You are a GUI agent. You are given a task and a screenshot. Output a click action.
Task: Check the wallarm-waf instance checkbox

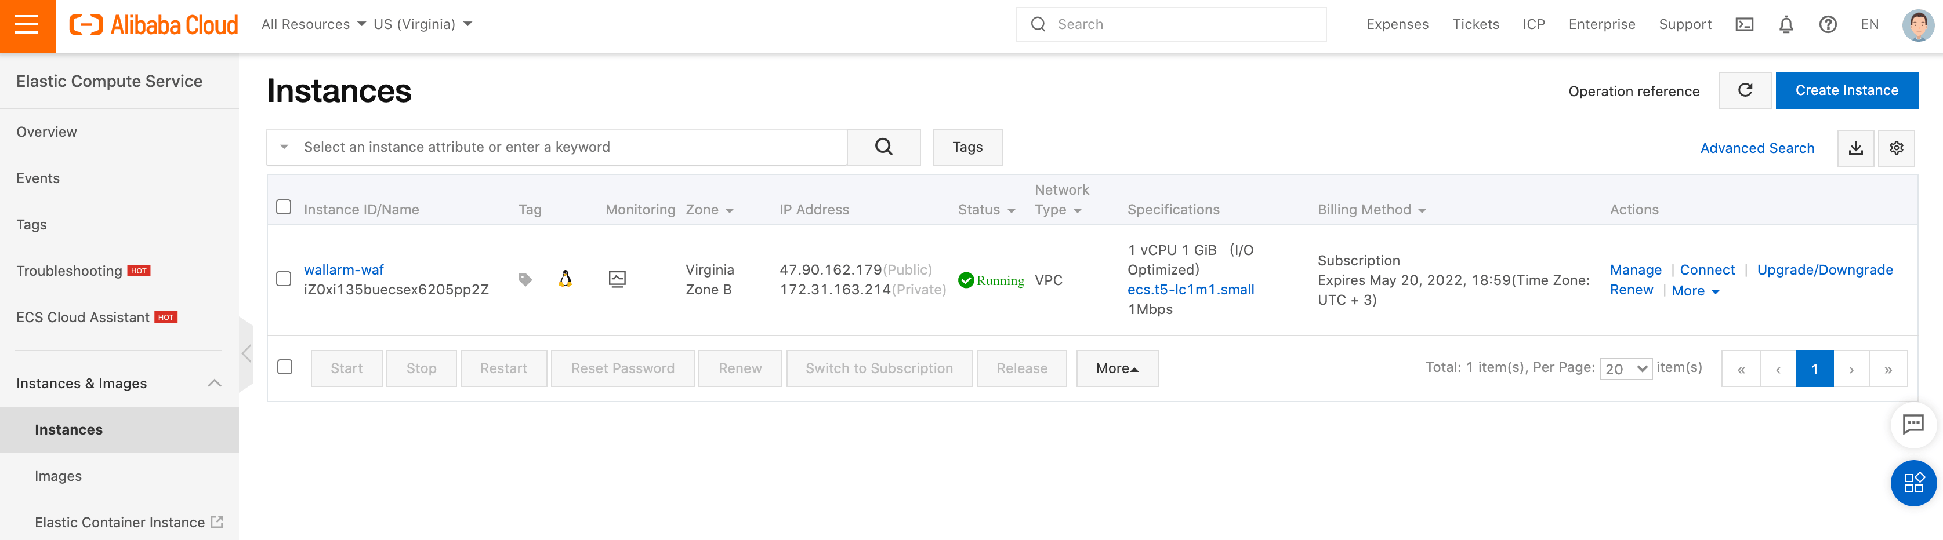click(x=284, y=279)
